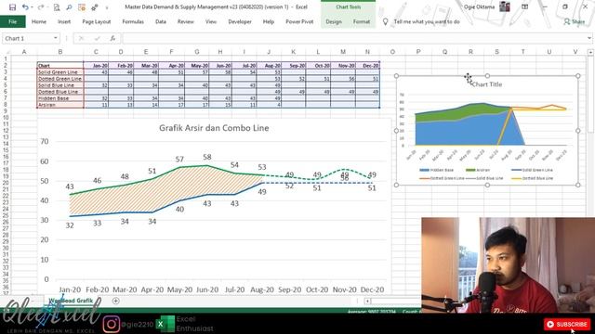The image size is (595, 334).
Task: Click the Dec-20 header cell in the table
Action: [x=367, y=66]
